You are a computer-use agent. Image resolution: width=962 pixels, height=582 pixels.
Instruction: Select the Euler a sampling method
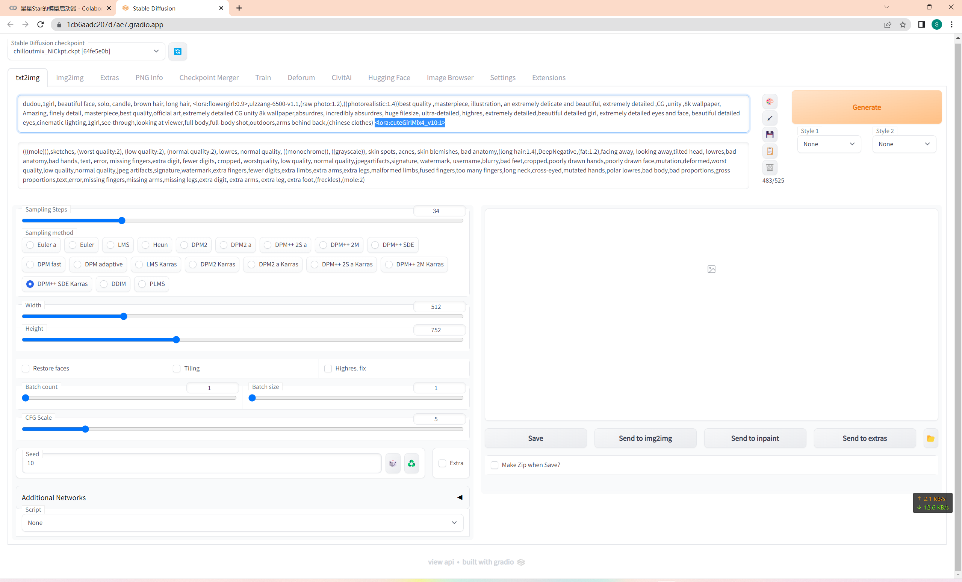(30, 245)
